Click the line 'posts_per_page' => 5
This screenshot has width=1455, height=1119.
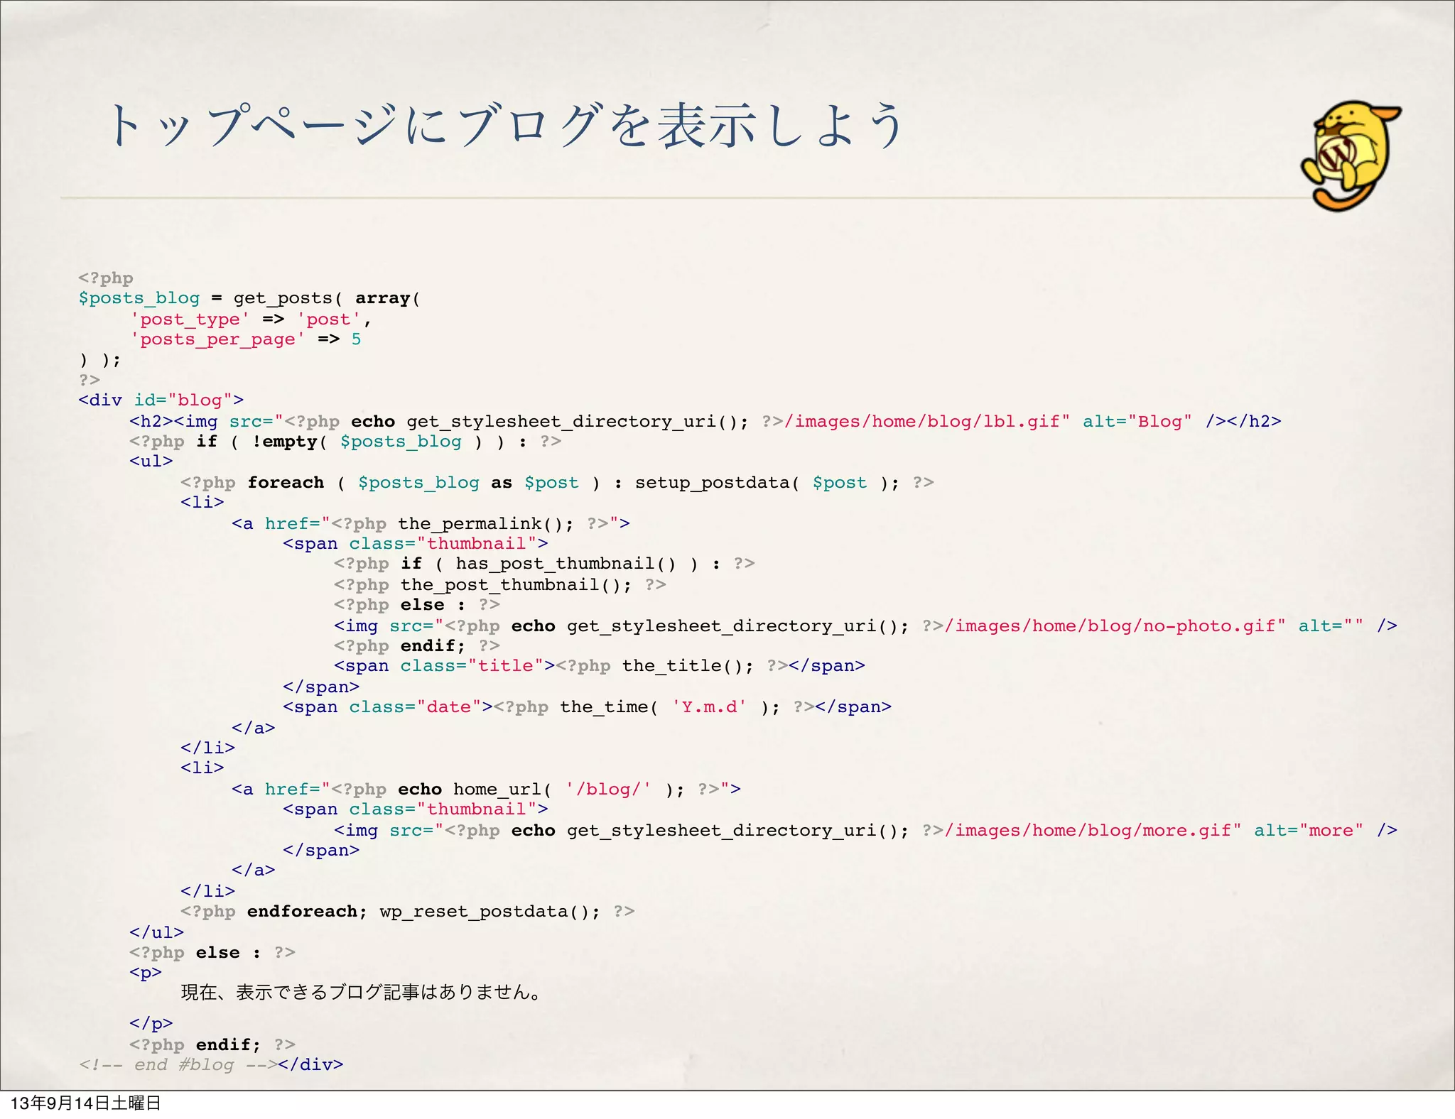tap(245, 339)
